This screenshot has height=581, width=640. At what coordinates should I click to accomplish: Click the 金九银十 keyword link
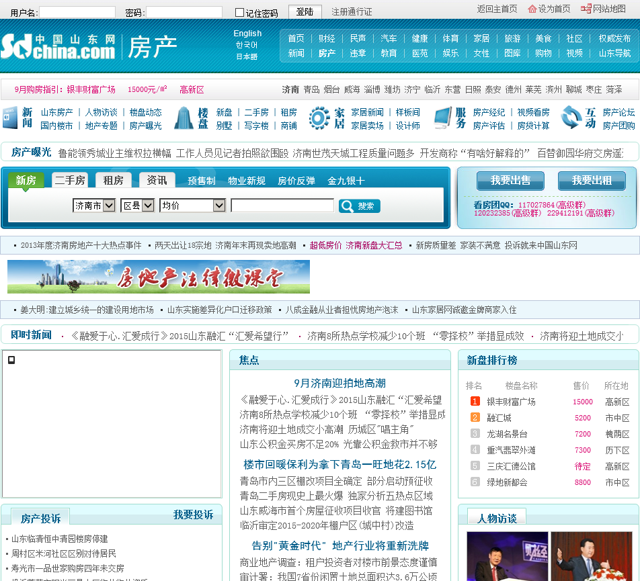346,181
